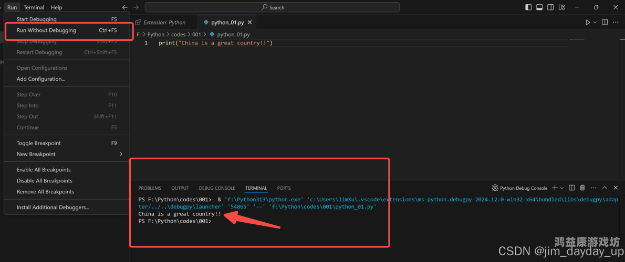Kill the terminal using the trash icon
Image resolution: width=625 pixels, height=262 pixels.
pyautogui.click(x=582, y=188)
